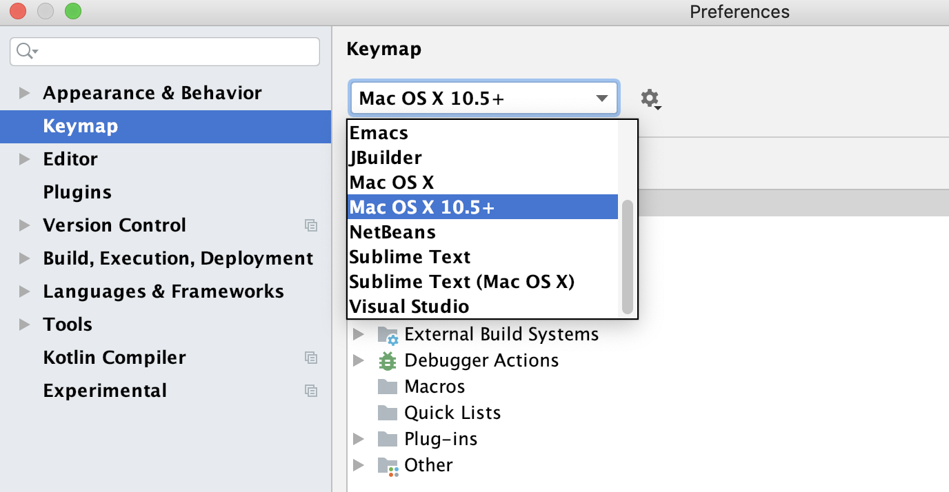Click the External Build Systems folder icon
Screen dimensions: 949x492
coord(387,334)
